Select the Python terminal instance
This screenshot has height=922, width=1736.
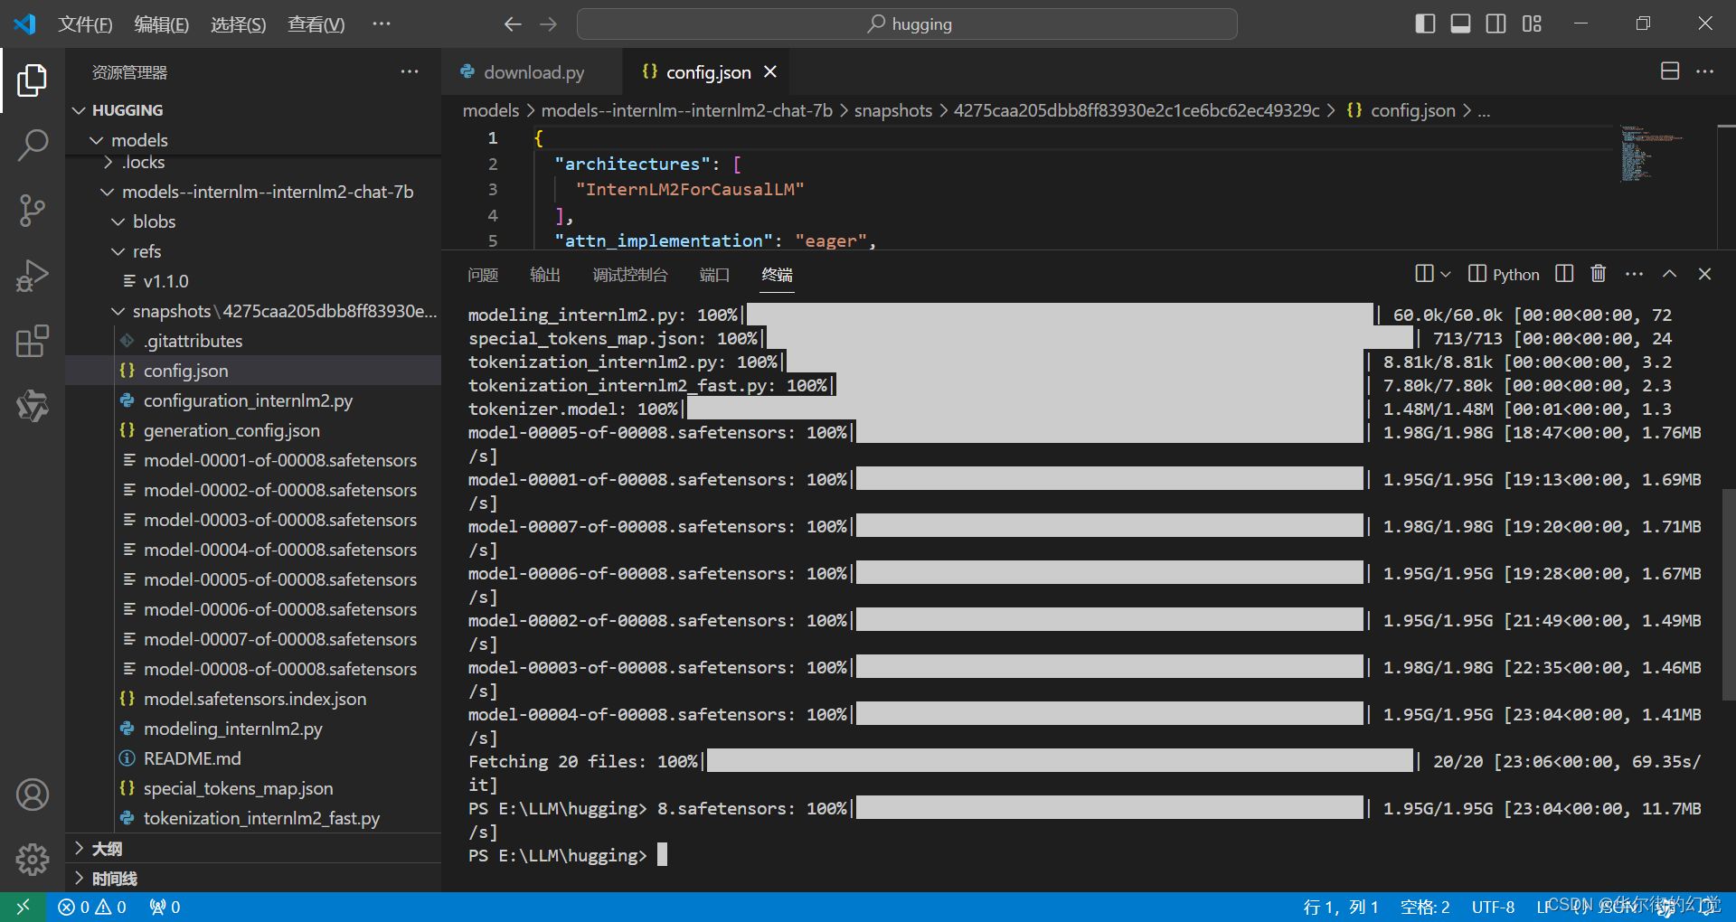click(1504, 274)
